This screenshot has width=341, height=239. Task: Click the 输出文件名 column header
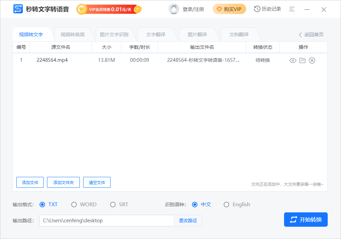click(x=202, y=47)
